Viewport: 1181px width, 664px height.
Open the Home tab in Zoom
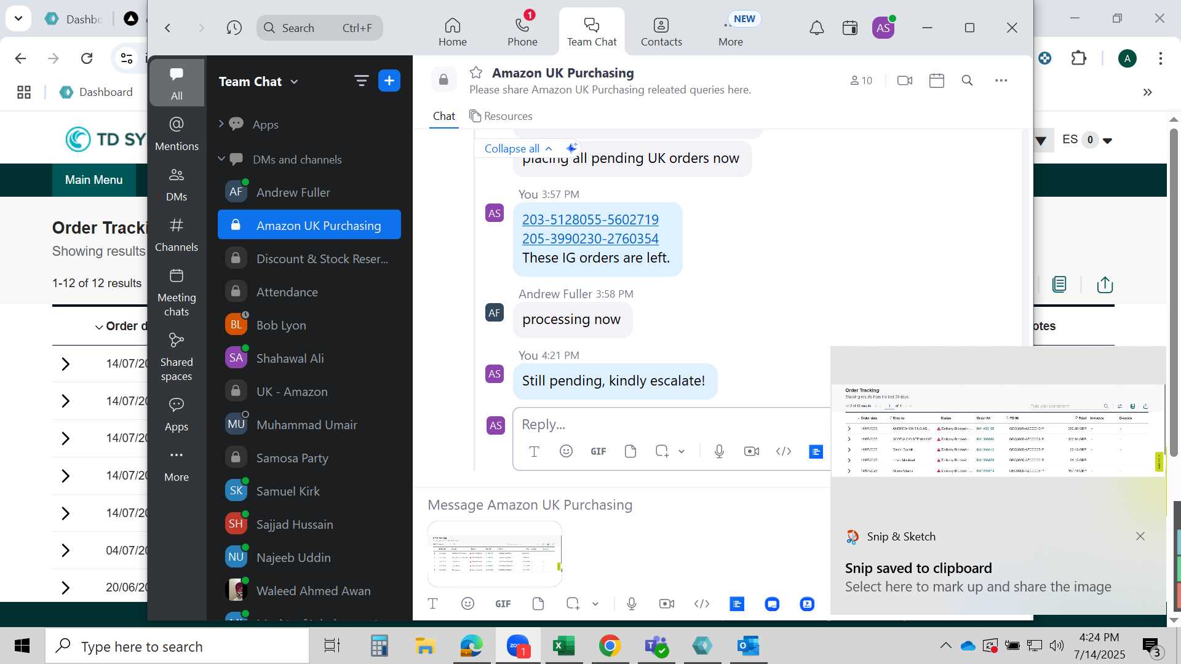[453, 32]
